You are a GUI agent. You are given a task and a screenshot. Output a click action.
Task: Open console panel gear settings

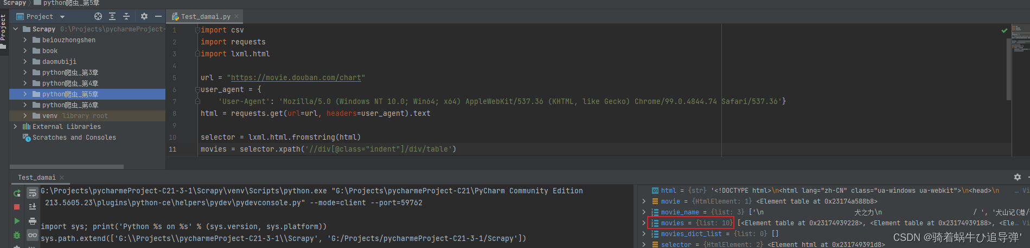(x=1018, y=177)
